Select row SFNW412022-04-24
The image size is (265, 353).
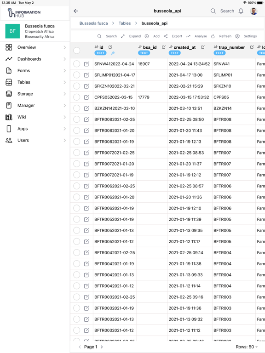click(x=77, y=64)
